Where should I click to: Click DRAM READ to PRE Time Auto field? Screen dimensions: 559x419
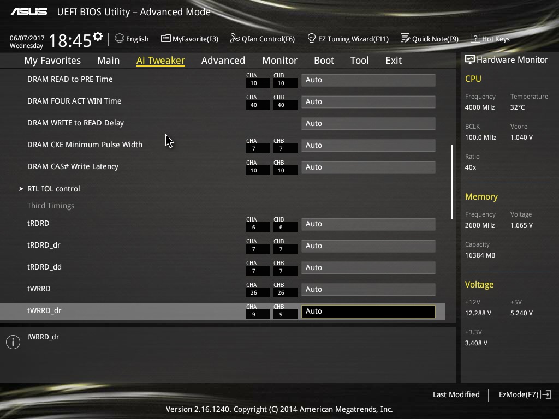coord(368,80)
